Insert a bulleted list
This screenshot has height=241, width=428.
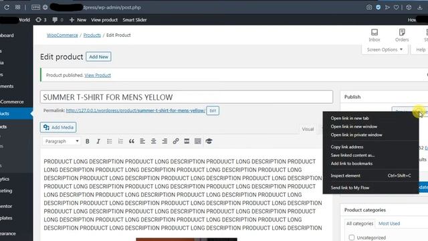tap(110, 141)
